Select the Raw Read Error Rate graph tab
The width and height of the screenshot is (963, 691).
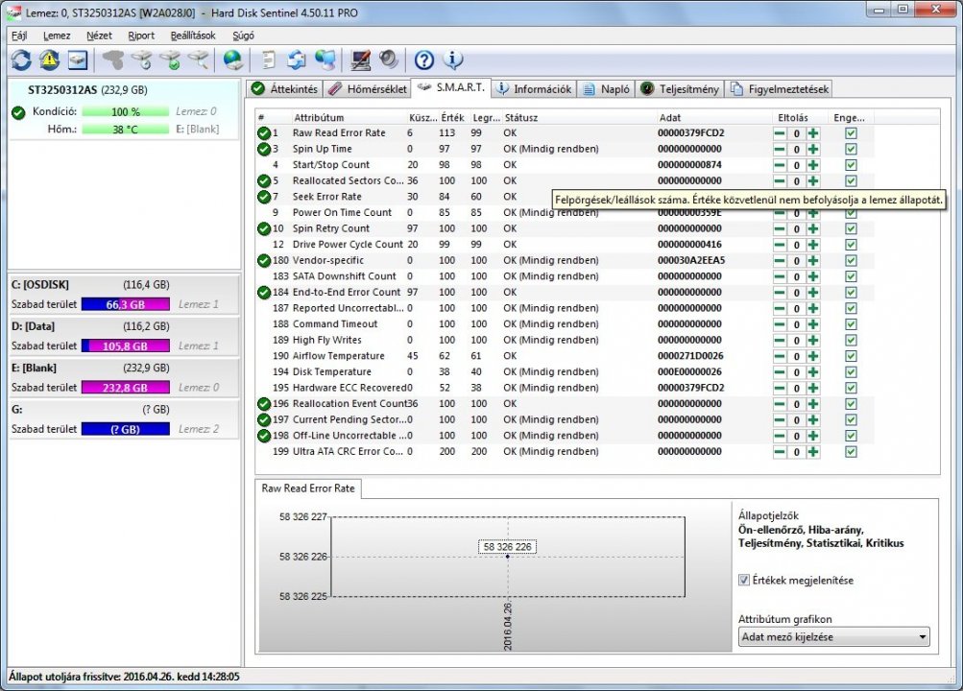click(308, 488)
